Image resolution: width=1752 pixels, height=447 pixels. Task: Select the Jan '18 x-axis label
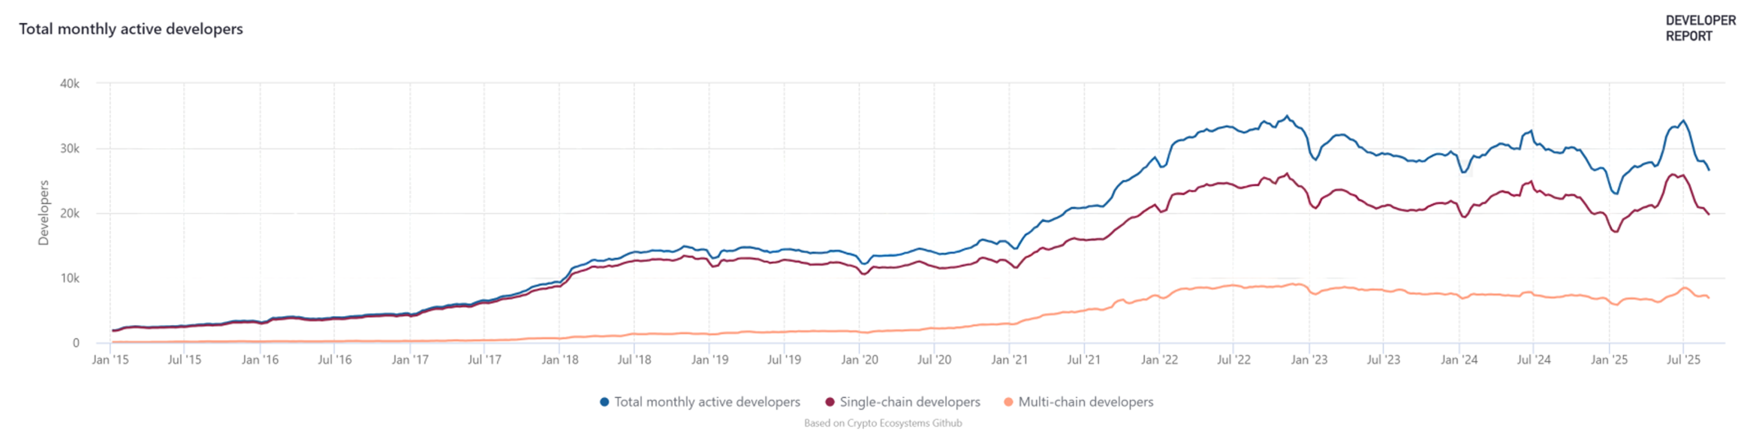(x=560, y=360)
